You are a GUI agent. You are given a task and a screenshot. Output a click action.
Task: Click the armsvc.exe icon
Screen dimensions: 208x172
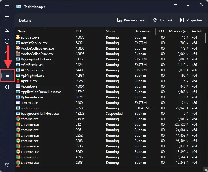coord(18,103)
